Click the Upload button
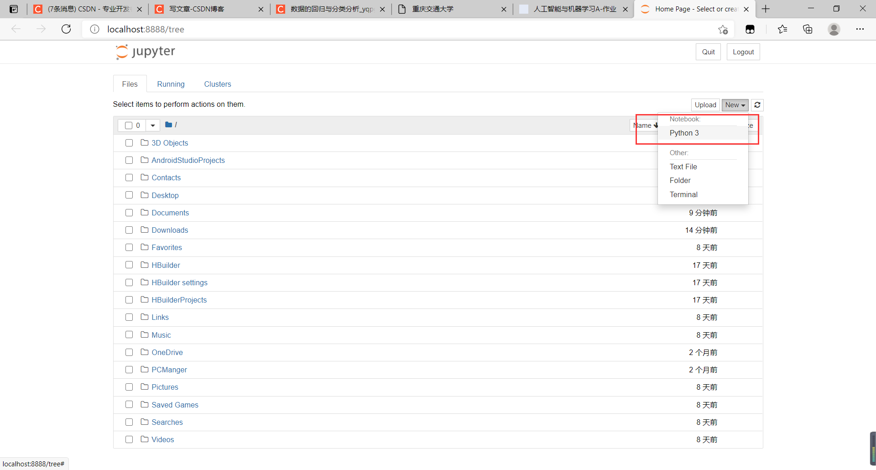Image resolution: width=876 pixels, height=470 pixels. coord(705,105)
